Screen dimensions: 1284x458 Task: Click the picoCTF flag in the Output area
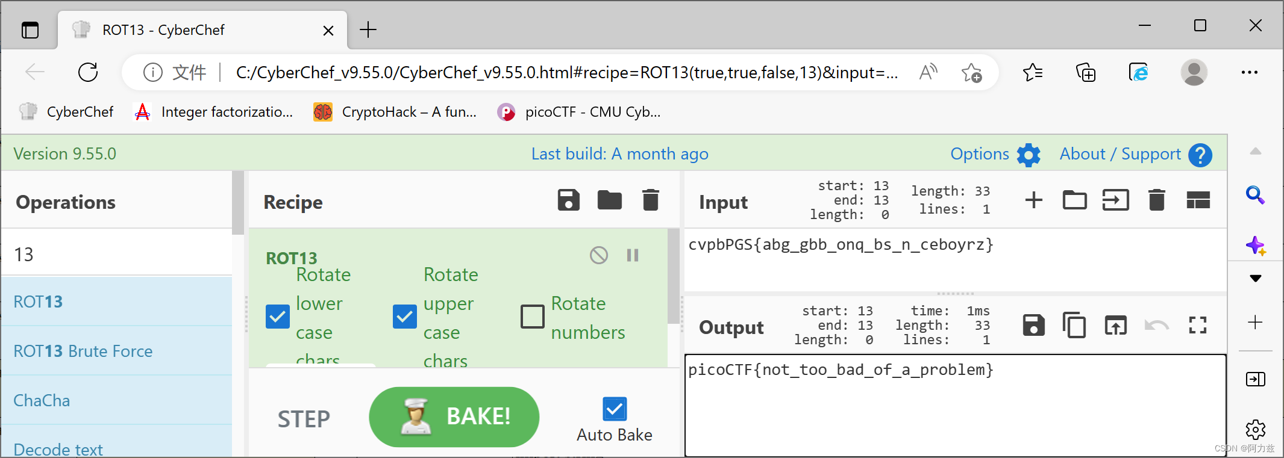pyautogui.click(x=841, y=370)
